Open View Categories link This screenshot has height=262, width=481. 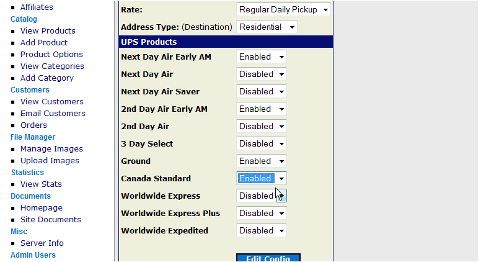52,66
